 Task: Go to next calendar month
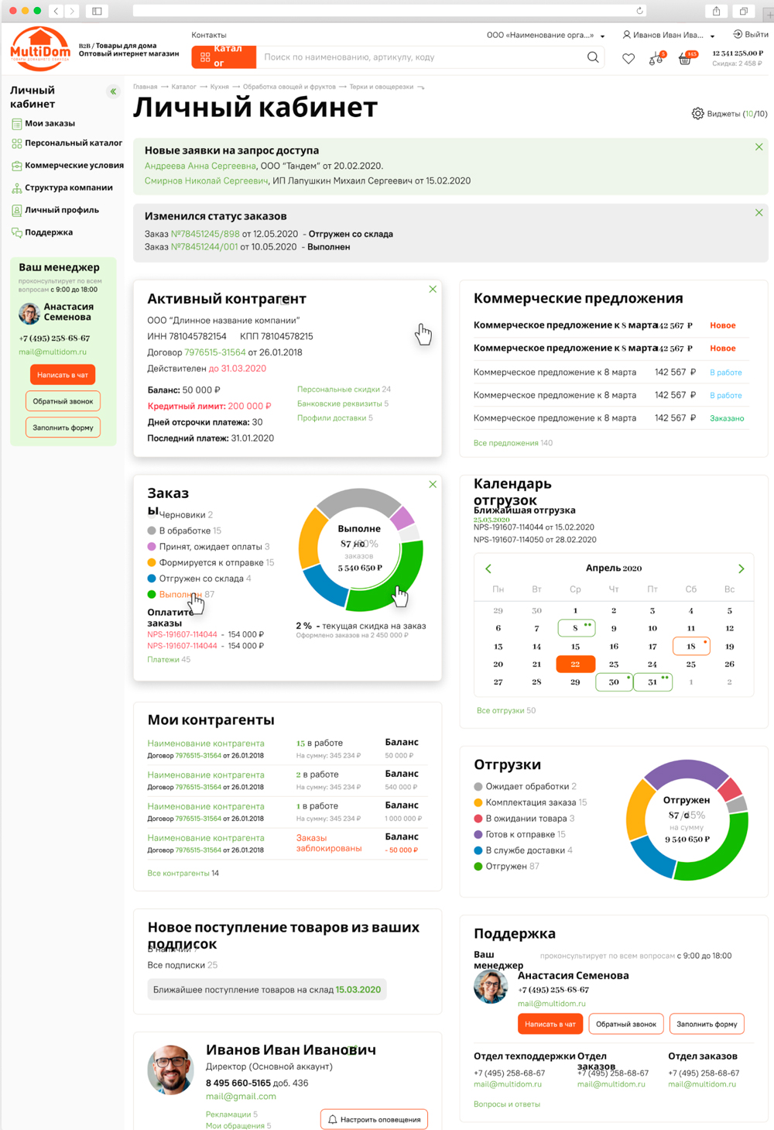(741, 568)
